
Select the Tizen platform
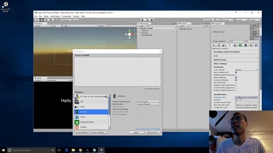point(91,117)
